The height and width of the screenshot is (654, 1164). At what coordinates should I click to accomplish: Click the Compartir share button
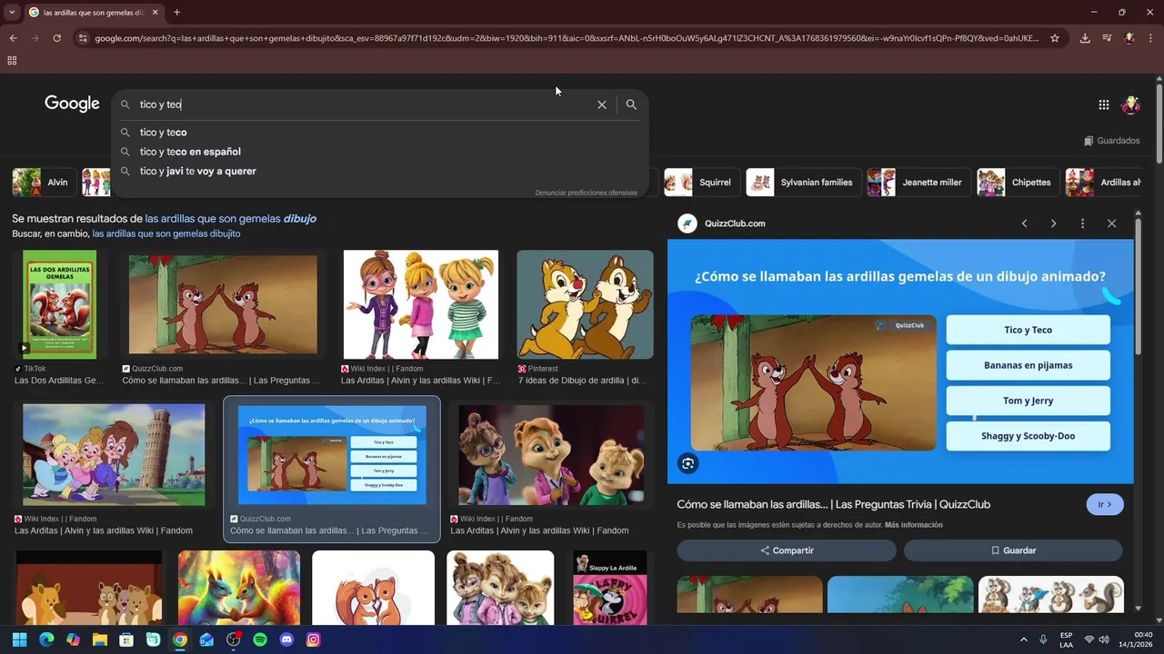787,550
